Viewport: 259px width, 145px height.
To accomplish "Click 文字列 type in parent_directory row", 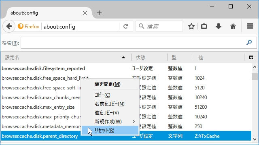I will pyautogui.click(x=175, y=136).
